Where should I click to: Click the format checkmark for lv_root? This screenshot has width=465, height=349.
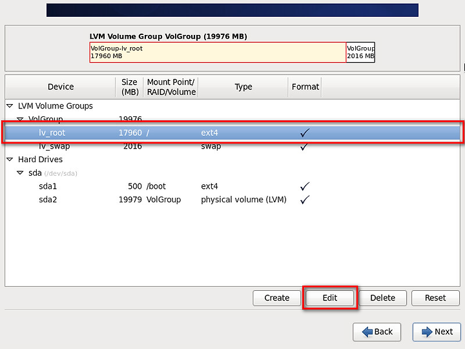pos(305,132)
